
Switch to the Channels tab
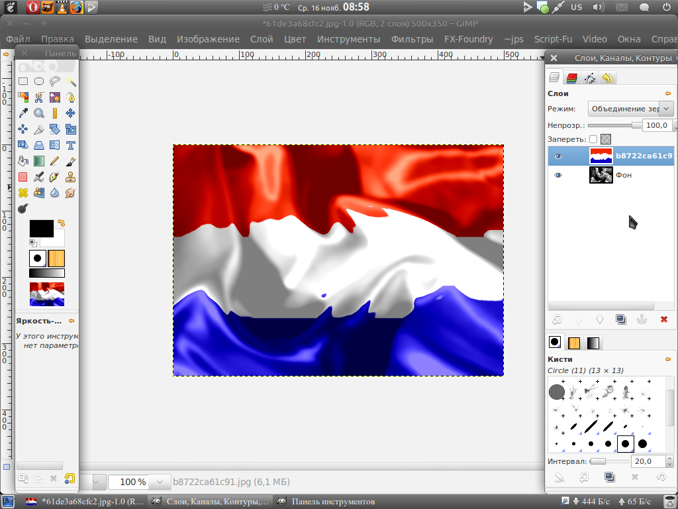coord(571,78)
